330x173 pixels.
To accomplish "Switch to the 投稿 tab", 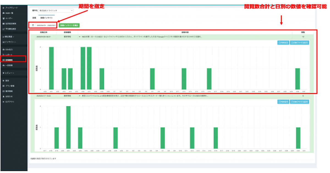I will click(x=34, y=17).
